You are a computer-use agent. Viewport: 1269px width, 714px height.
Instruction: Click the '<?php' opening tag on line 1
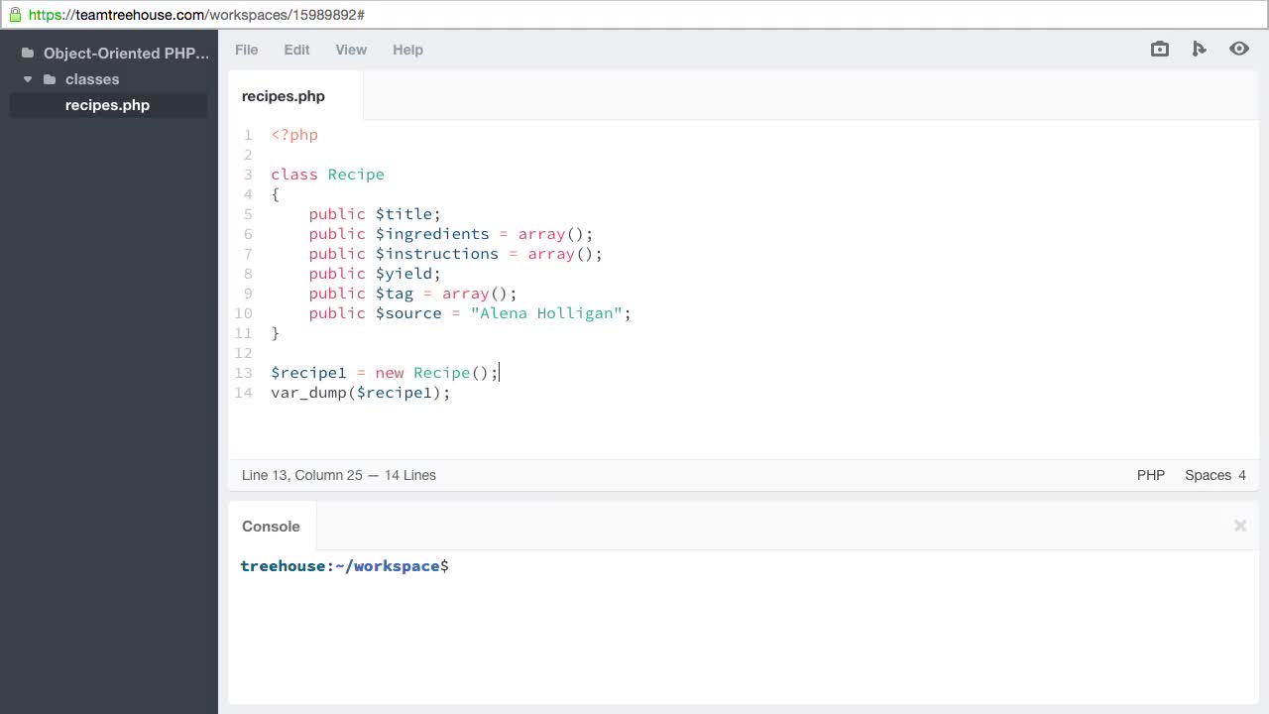pyautogui.click(x=294, y=135)
